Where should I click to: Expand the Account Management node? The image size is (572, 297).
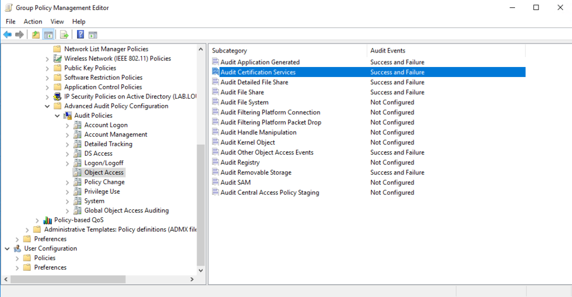(x=67, y=135)
